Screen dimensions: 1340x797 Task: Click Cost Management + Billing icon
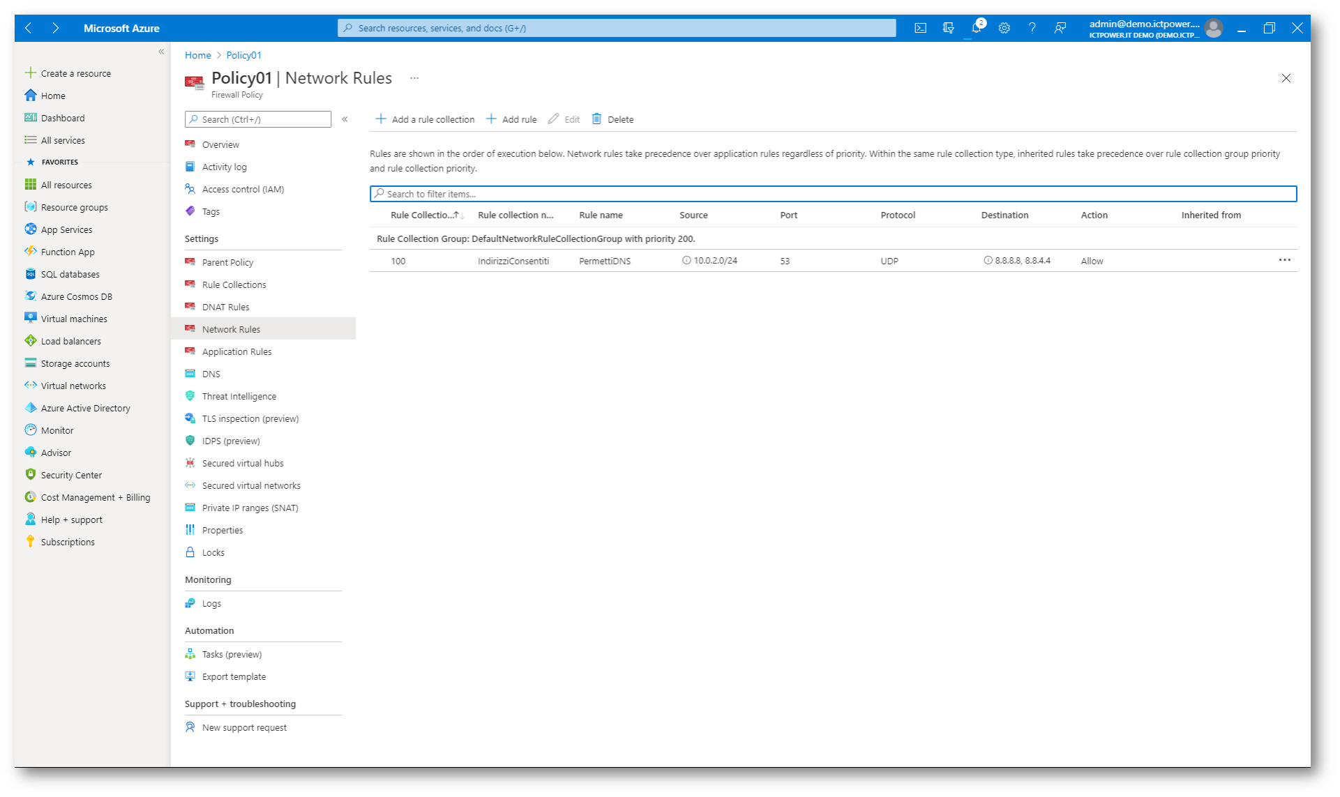(x=31, y=497)
